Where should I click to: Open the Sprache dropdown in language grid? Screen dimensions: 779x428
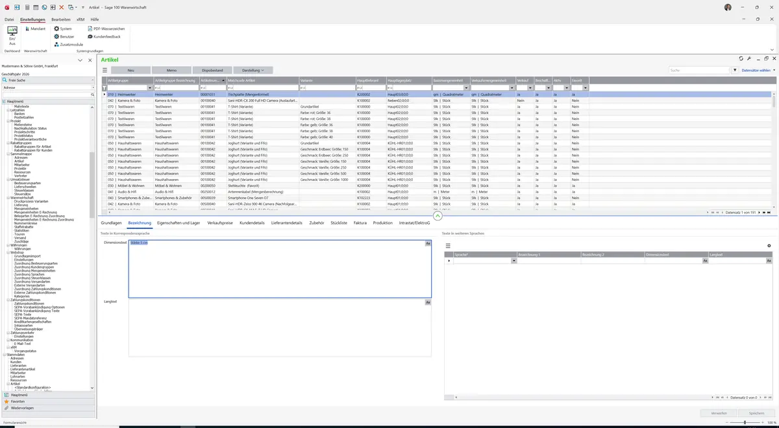coord(513,261)
